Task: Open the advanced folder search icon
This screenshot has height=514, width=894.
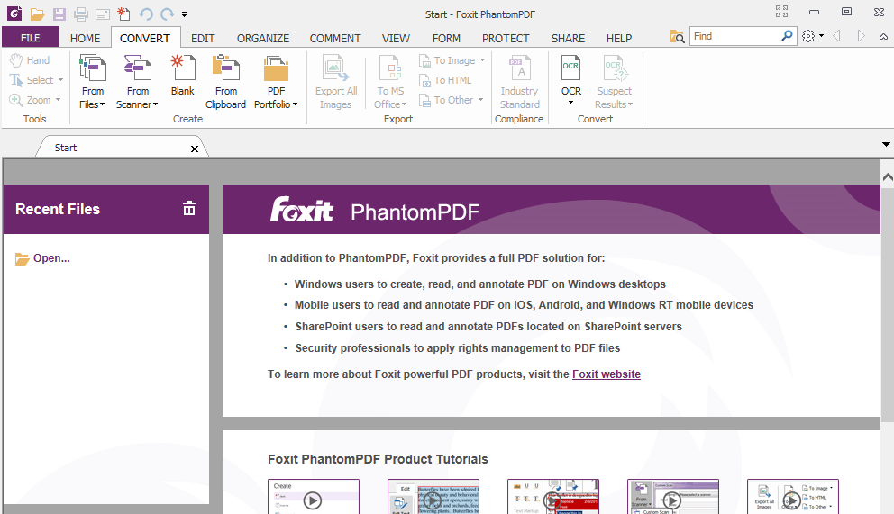Action: pyautogui.click(x=677, y=36)
